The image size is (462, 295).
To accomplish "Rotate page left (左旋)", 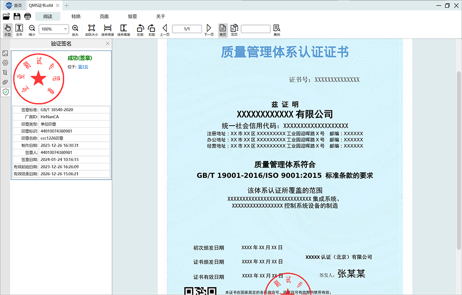I will (x=140, y=30).
